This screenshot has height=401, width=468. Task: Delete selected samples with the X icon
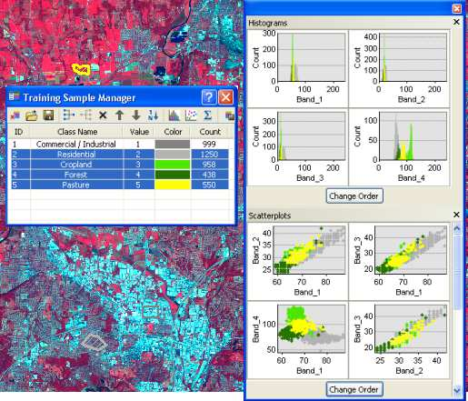pos(103,115)
